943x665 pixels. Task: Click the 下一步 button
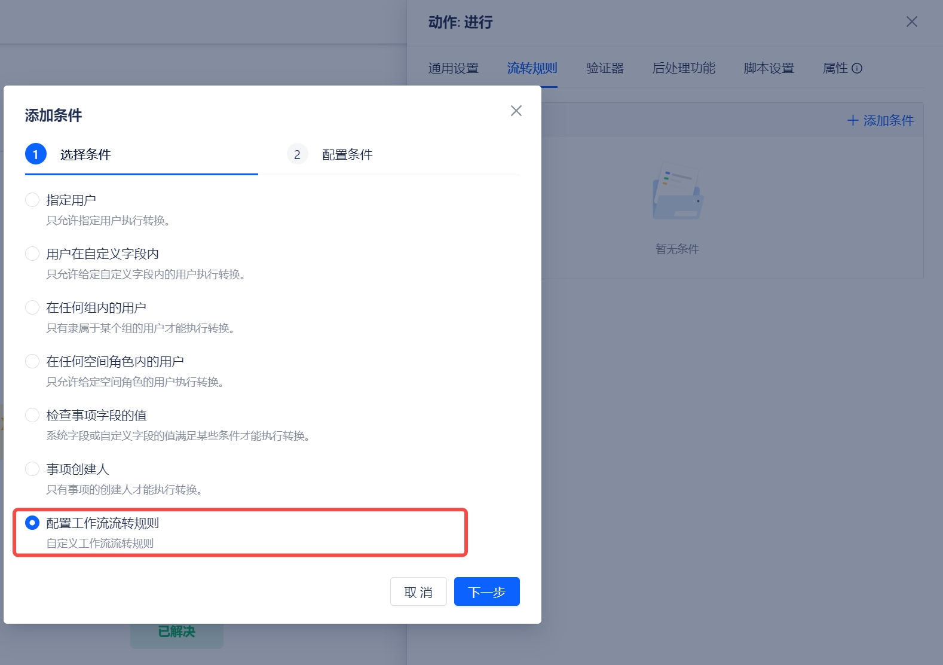[486, 591]
